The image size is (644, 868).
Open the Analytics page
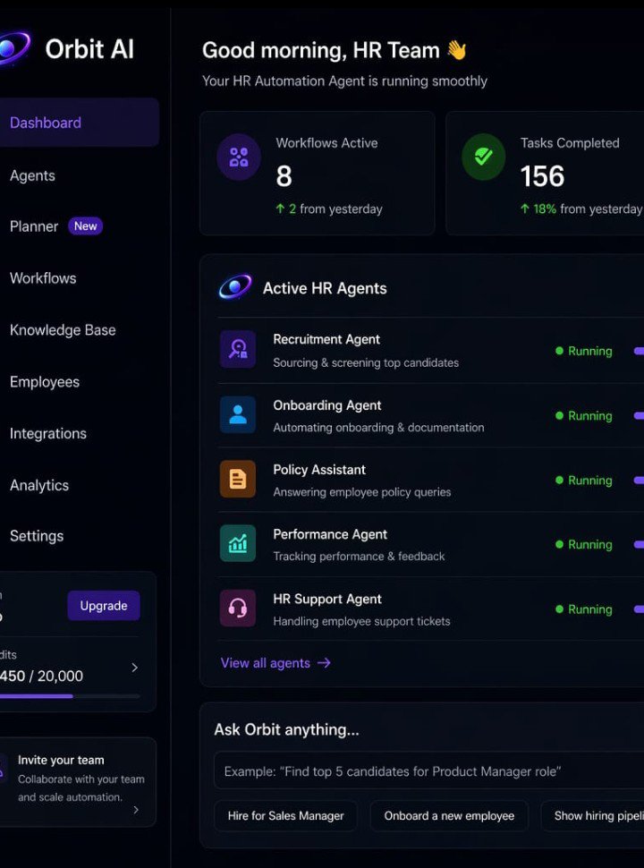(x=39, y=486)
